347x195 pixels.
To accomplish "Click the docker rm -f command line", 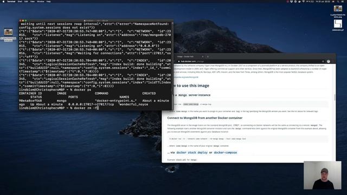I will point(59,108).
